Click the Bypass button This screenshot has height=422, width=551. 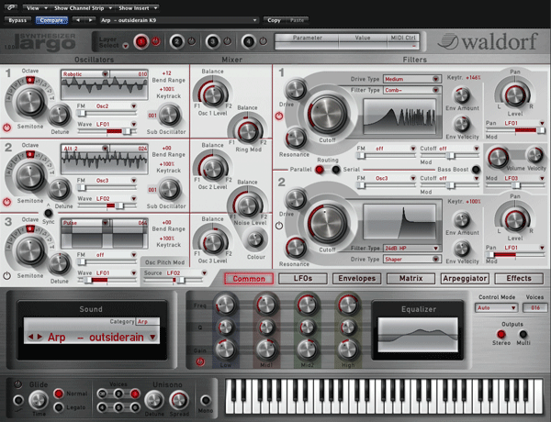pyautogui.click(x=17, y=20)
